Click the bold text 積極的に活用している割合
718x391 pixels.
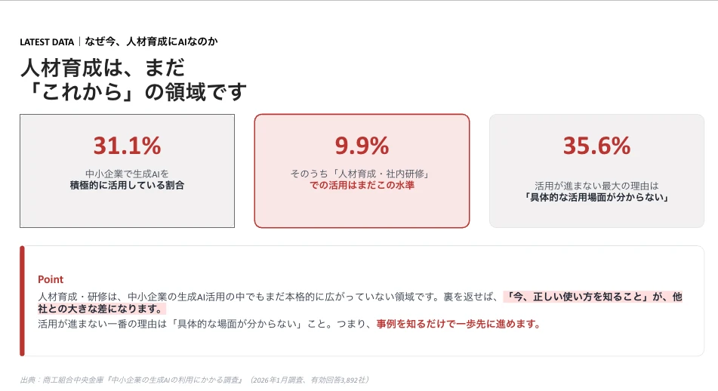pyautogui.click(x=128, y=186)
